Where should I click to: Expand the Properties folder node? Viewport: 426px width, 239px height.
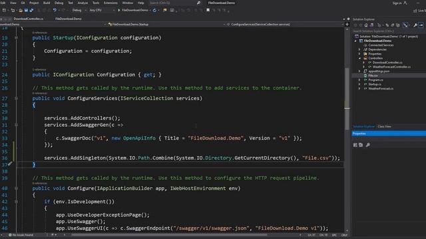coord(359,54)
